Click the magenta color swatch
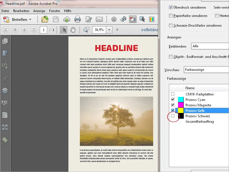 point(181,105)
